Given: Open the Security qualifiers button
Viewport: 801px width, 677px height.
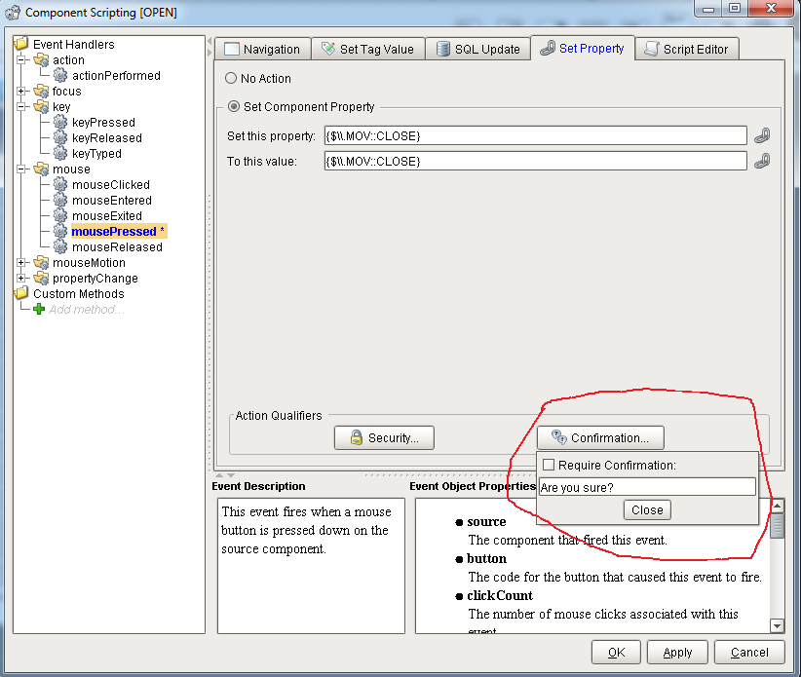Looking at the screenshot, I should [x=384, y=437].
